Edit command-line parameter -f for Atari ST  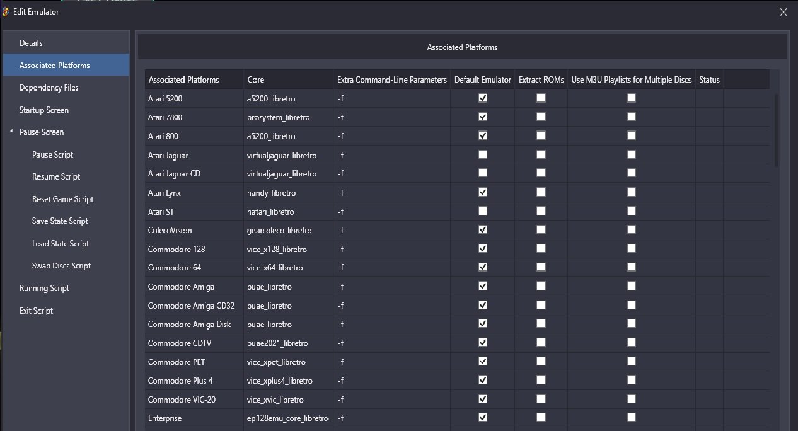pos(392,212)
